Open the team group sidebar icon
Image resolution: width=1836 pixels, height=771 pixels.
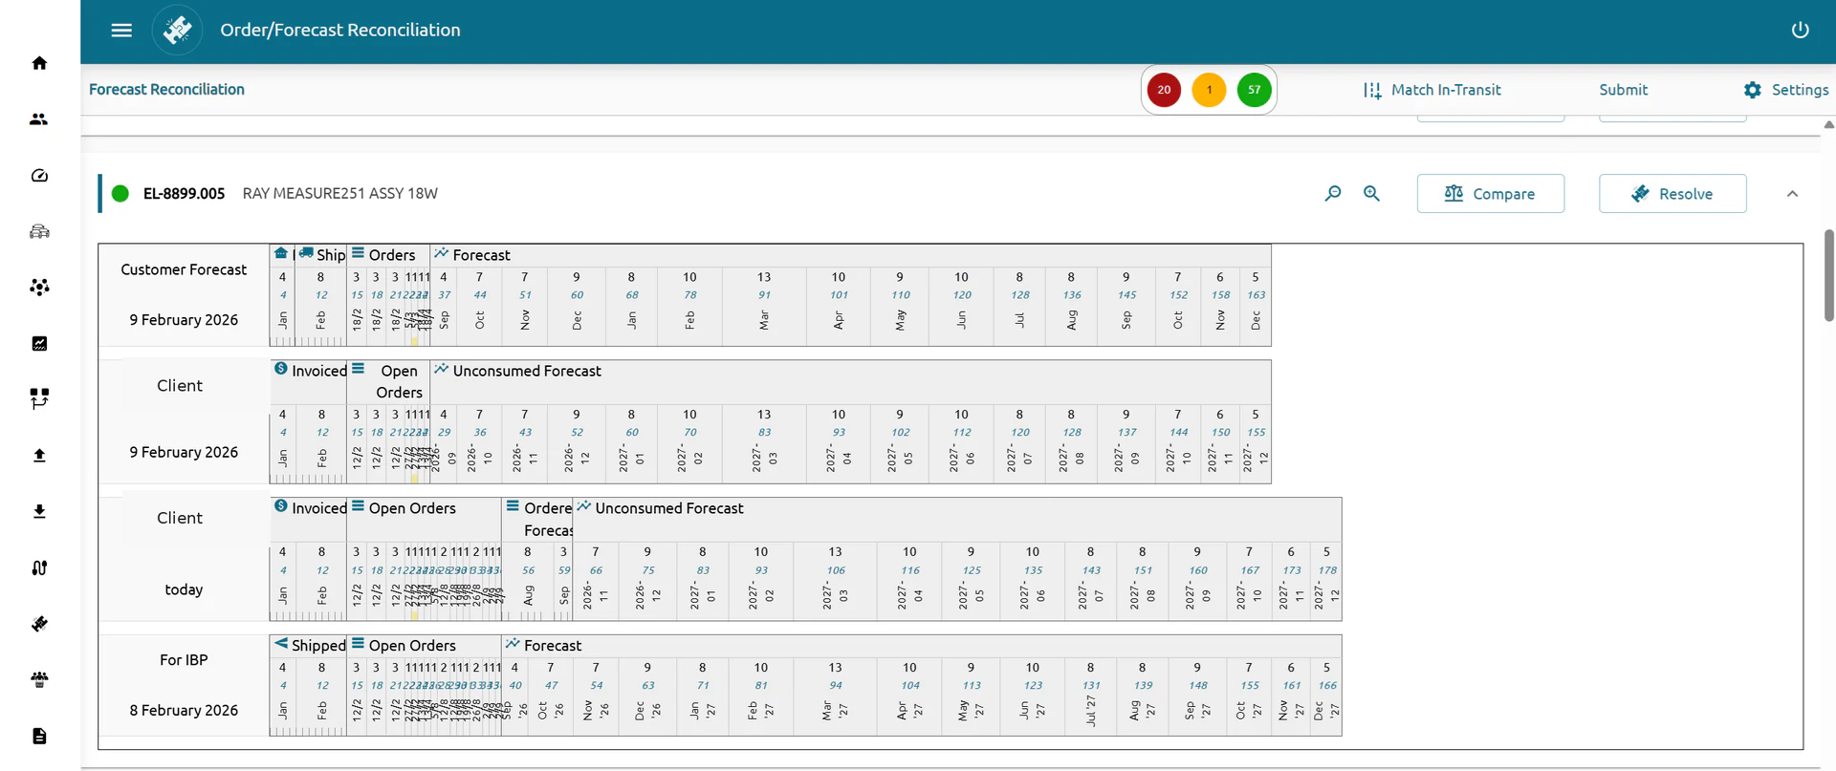coord(39,680)
